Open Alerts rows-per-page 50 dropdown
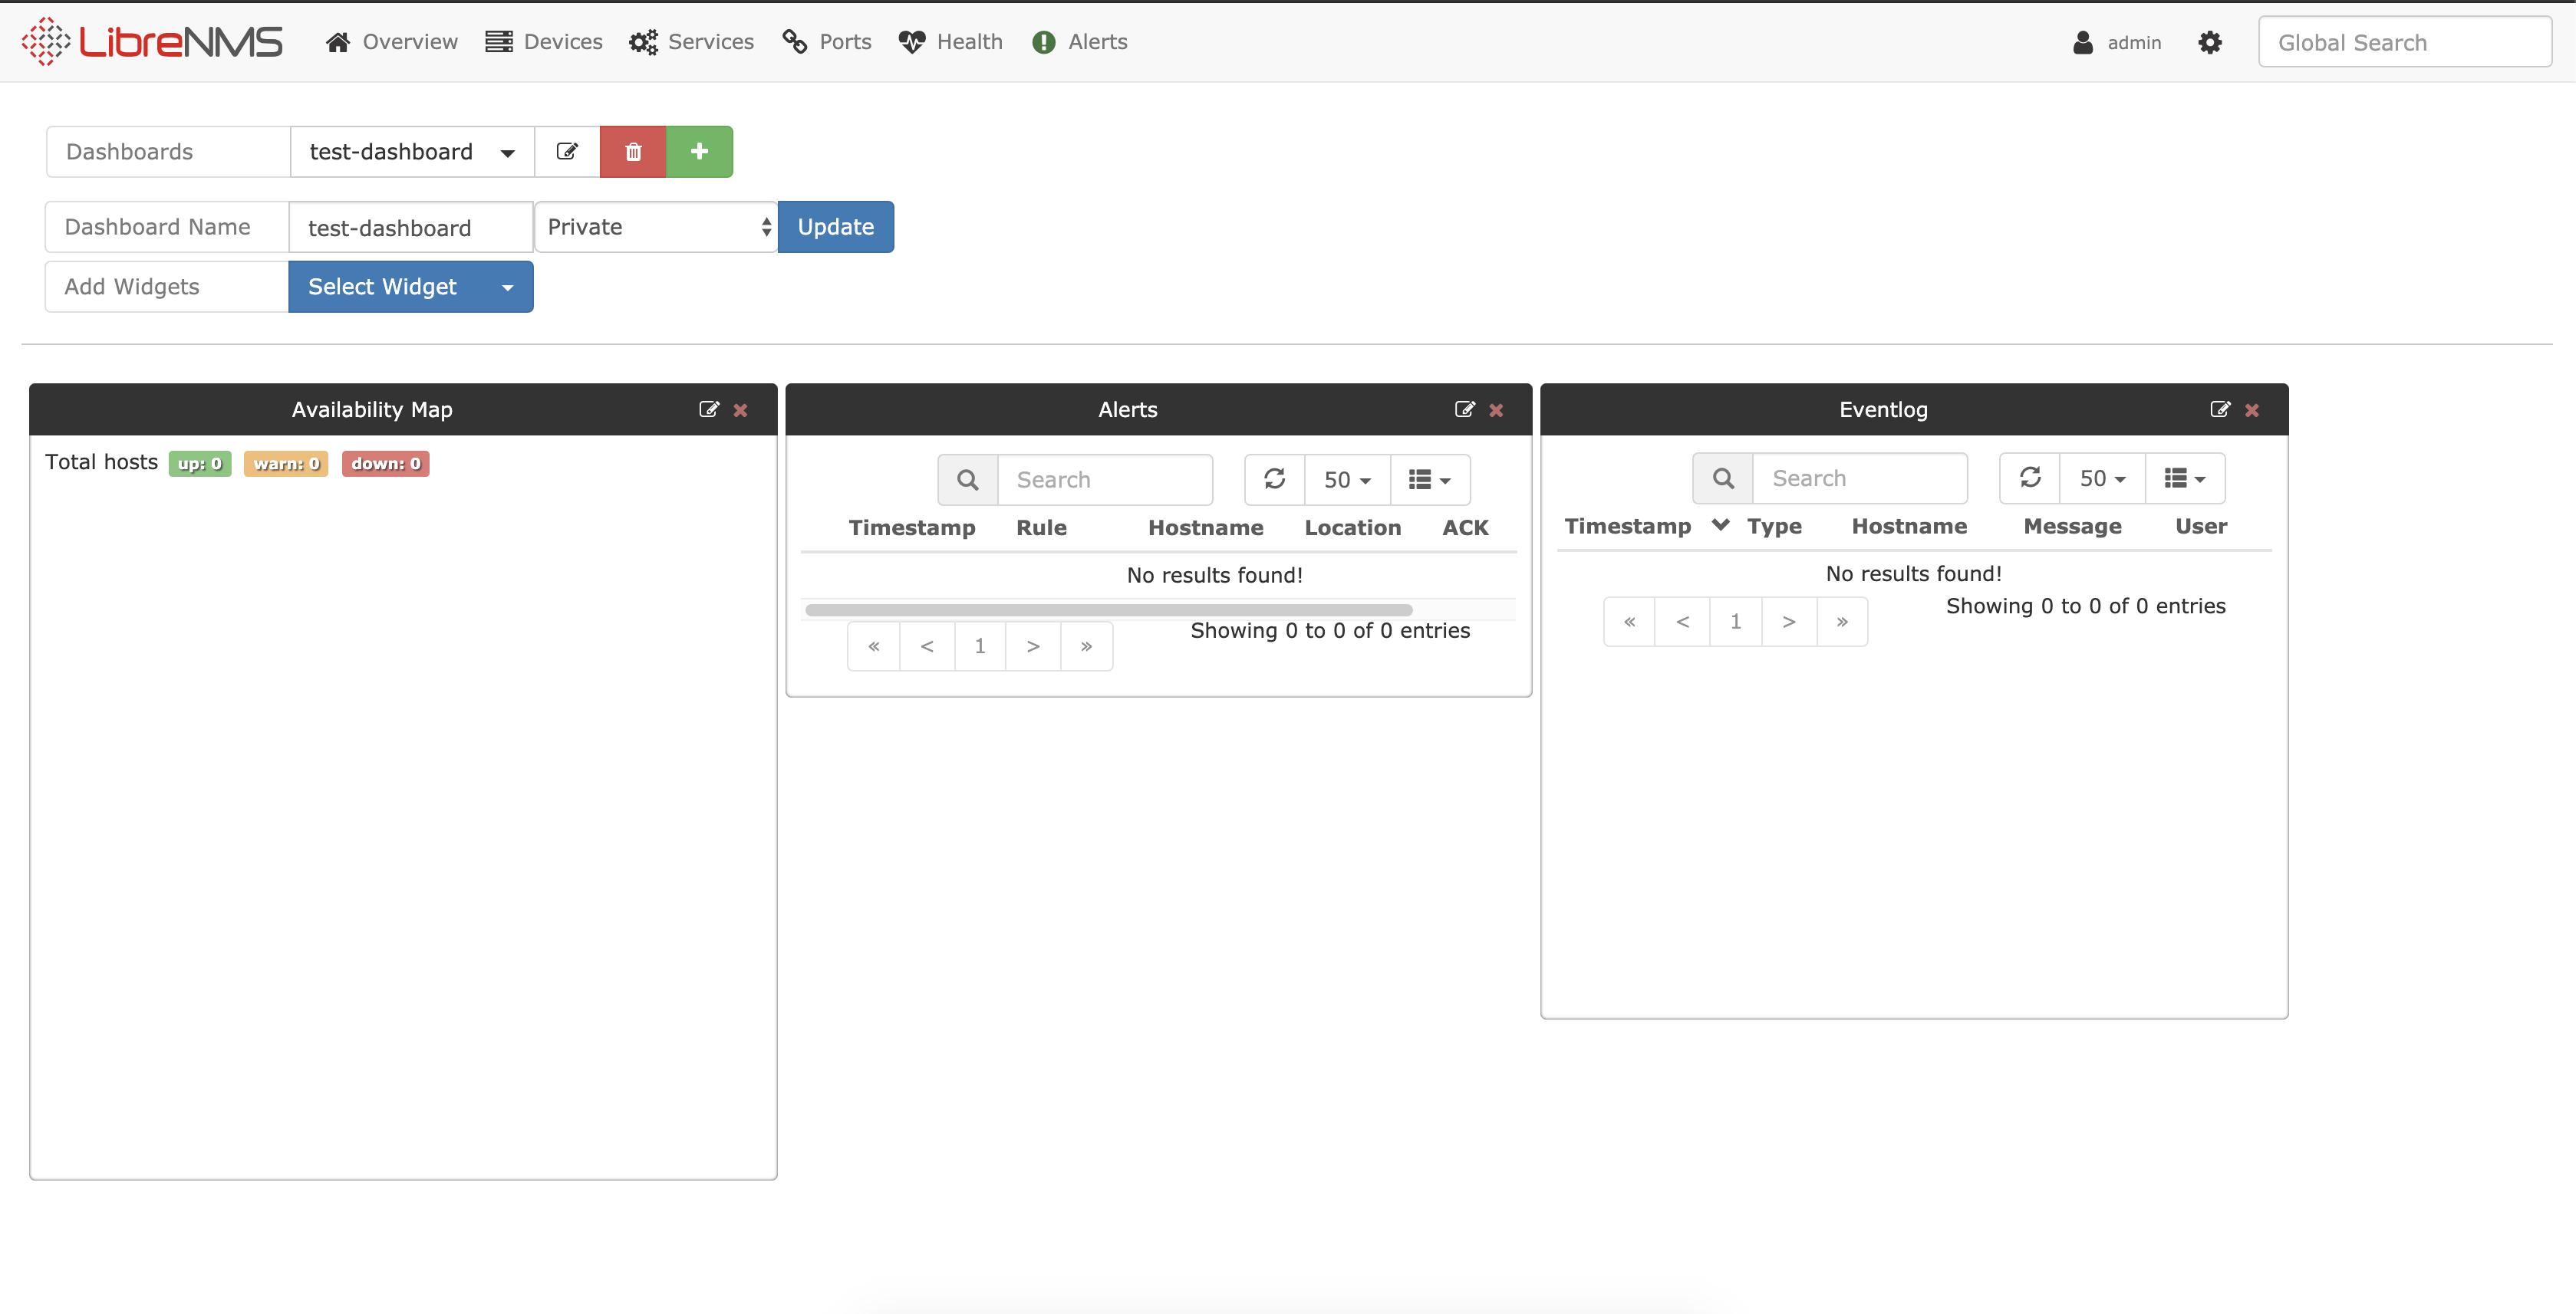2576x1314 pixels. coord(1347,480)
